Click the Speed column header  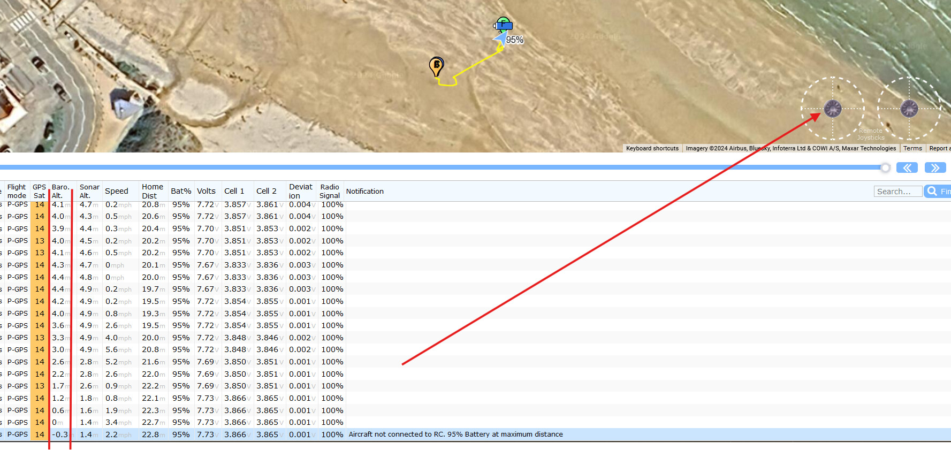coord(117,191)
